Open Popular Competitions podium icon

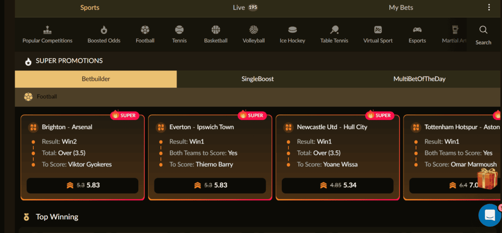pyautogui.click(x=48, y=30)
